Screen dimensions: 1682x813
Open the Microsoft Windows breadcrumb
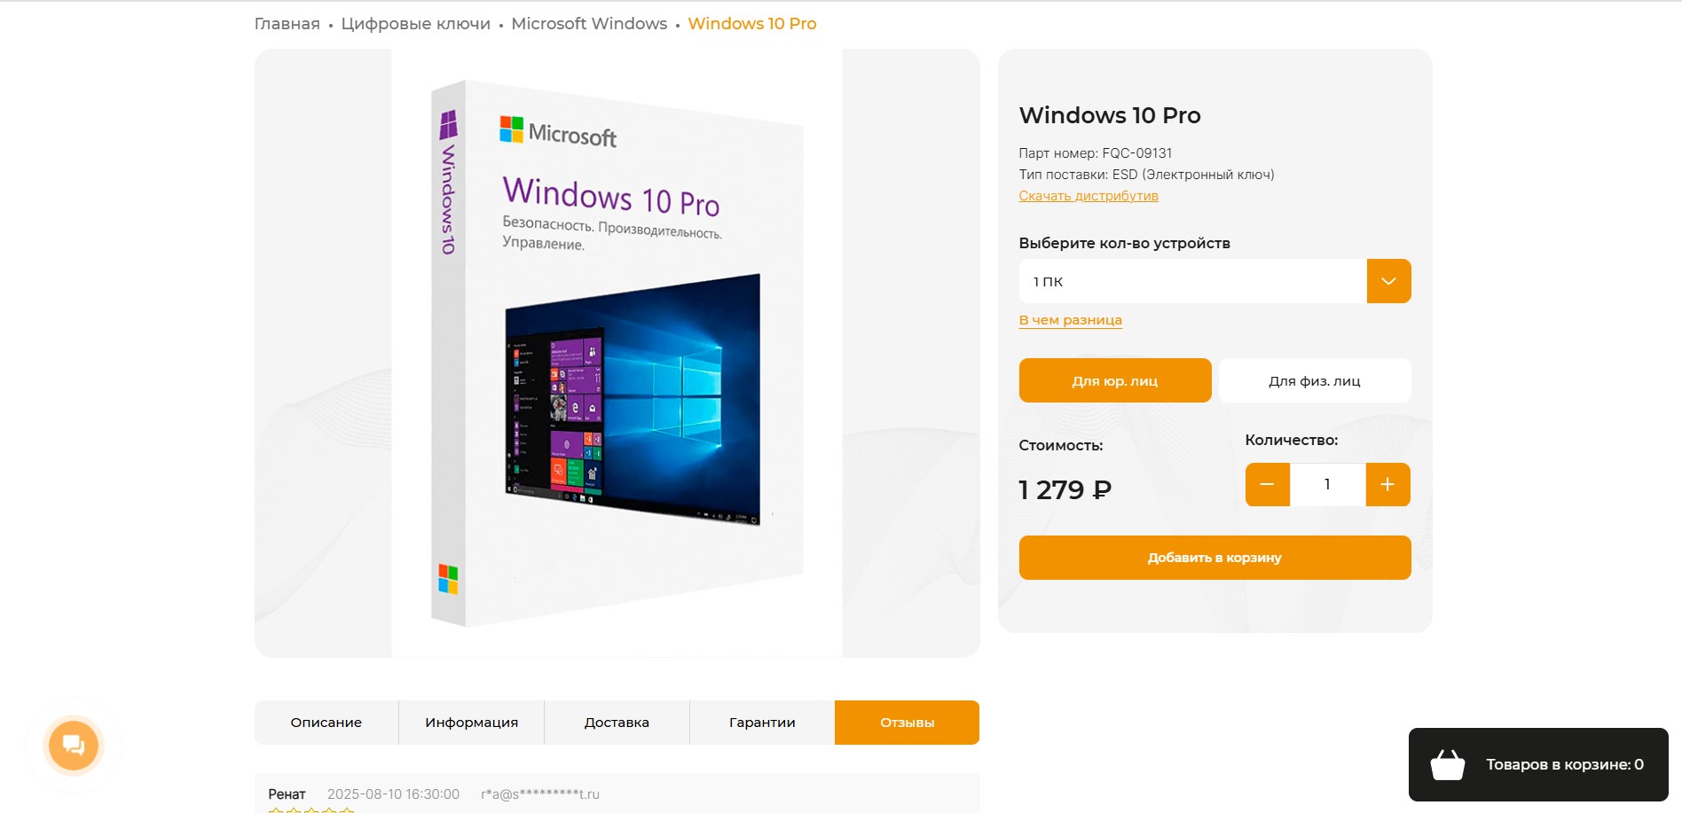coord(589,24)
